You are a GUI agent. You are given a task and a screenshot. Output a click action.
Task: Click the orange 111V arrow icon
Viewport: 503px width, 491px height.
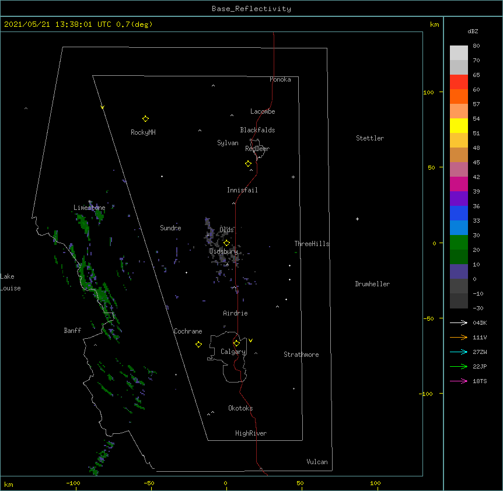(x=459, y=337)
